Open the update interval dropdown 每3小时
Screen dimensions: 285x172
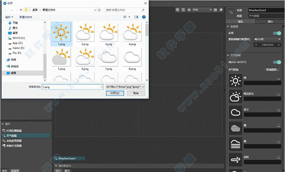pyautogui.click(x=267, y=39)
